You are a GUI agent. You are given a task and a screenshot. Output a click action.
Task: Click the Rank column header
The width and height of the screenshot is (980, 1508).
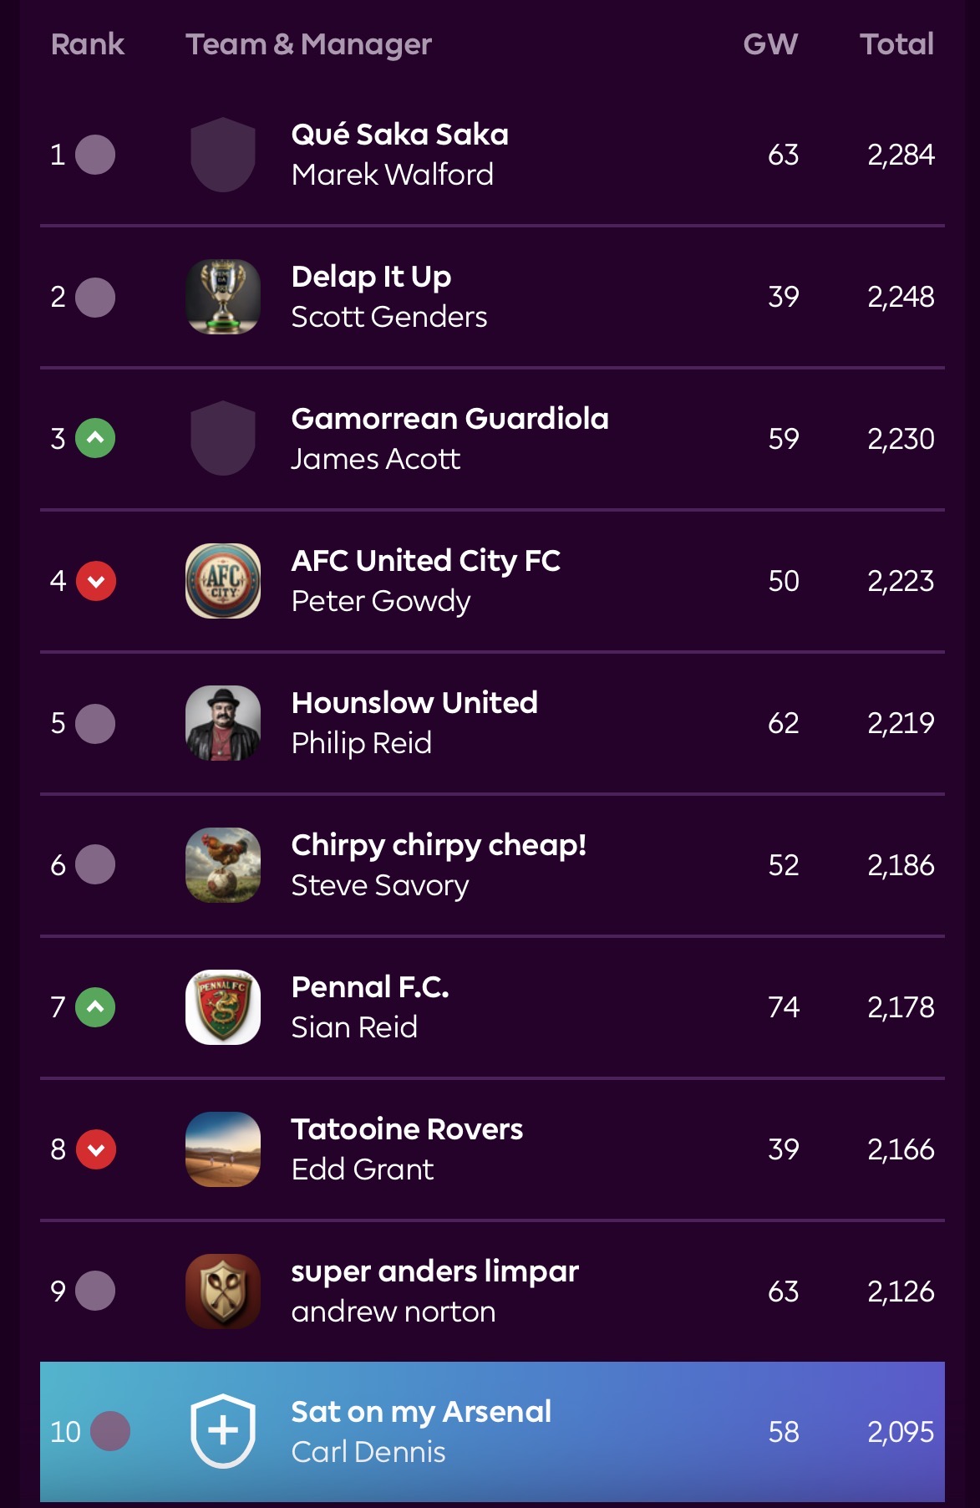point(88,43)
